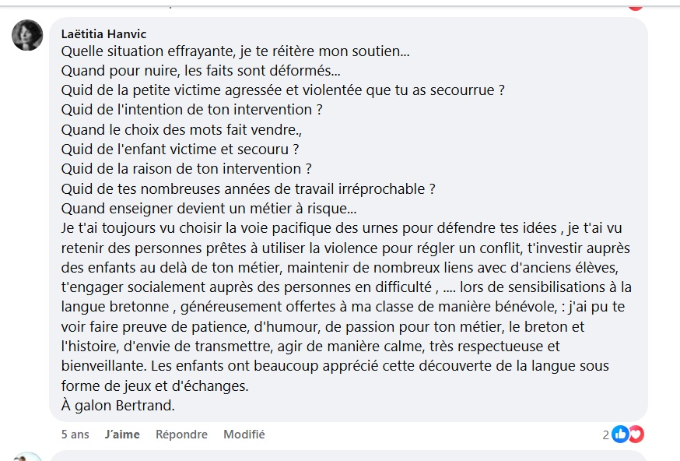Image resolution: width=680 pixels, height=461 pixels.
Task: Open Laëtitia Hanvic's profile picture
Action: 28,35
